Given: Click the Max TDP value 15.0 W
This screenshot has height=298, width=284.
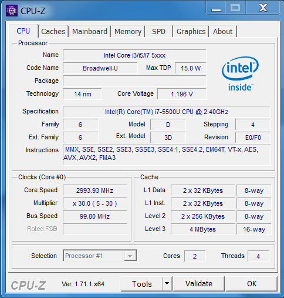Looking at the screenshot, I should pos(191,68).
